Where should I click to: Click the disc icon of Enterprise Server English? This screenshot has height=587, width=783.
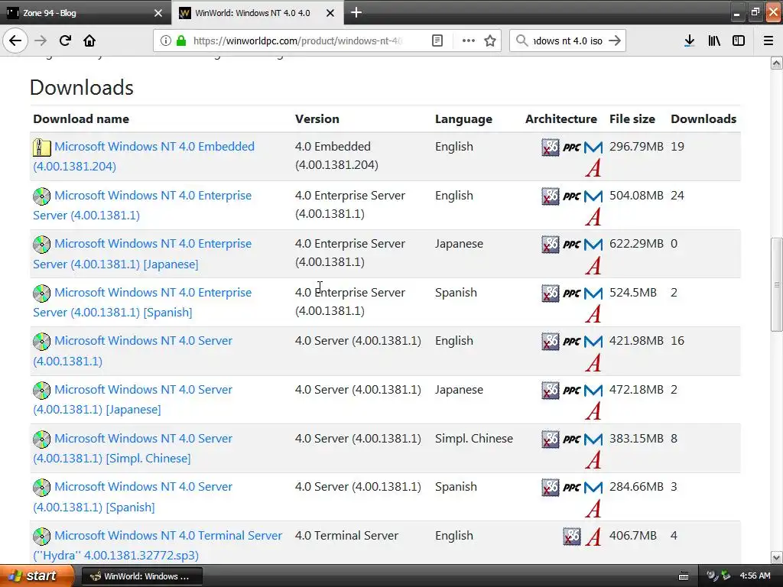pos(42,196)
